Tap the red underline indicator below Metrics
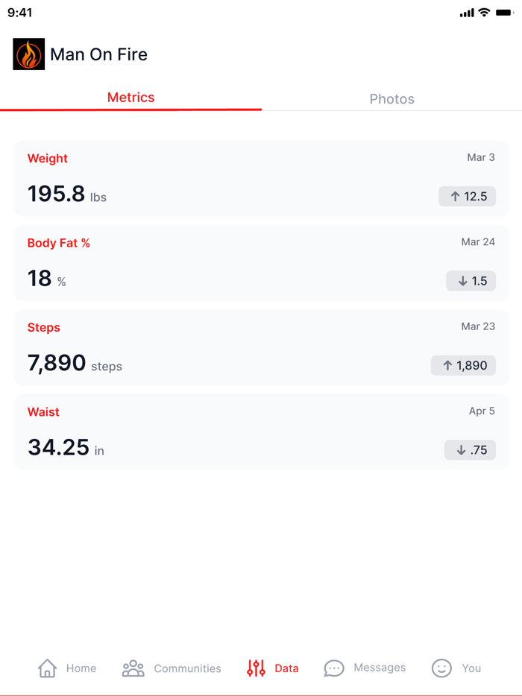 tap(130, 110)
